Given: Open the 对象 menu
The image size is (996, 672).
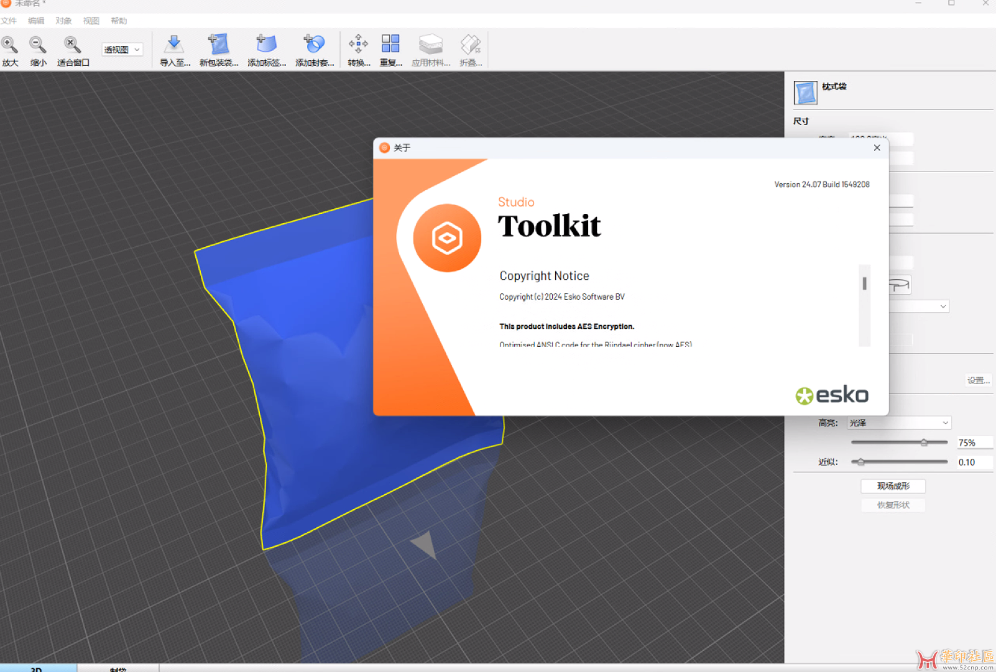Looking at the screenshot, I should pyautogui.click(x=63, y=21).
